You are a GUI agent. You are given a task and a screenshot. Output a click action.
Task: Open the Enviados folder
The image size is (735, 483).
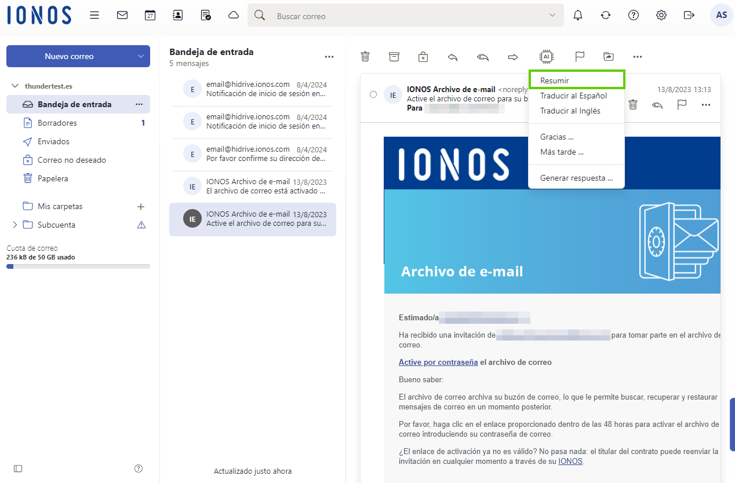pyautogui.click(x=78, y=141)
